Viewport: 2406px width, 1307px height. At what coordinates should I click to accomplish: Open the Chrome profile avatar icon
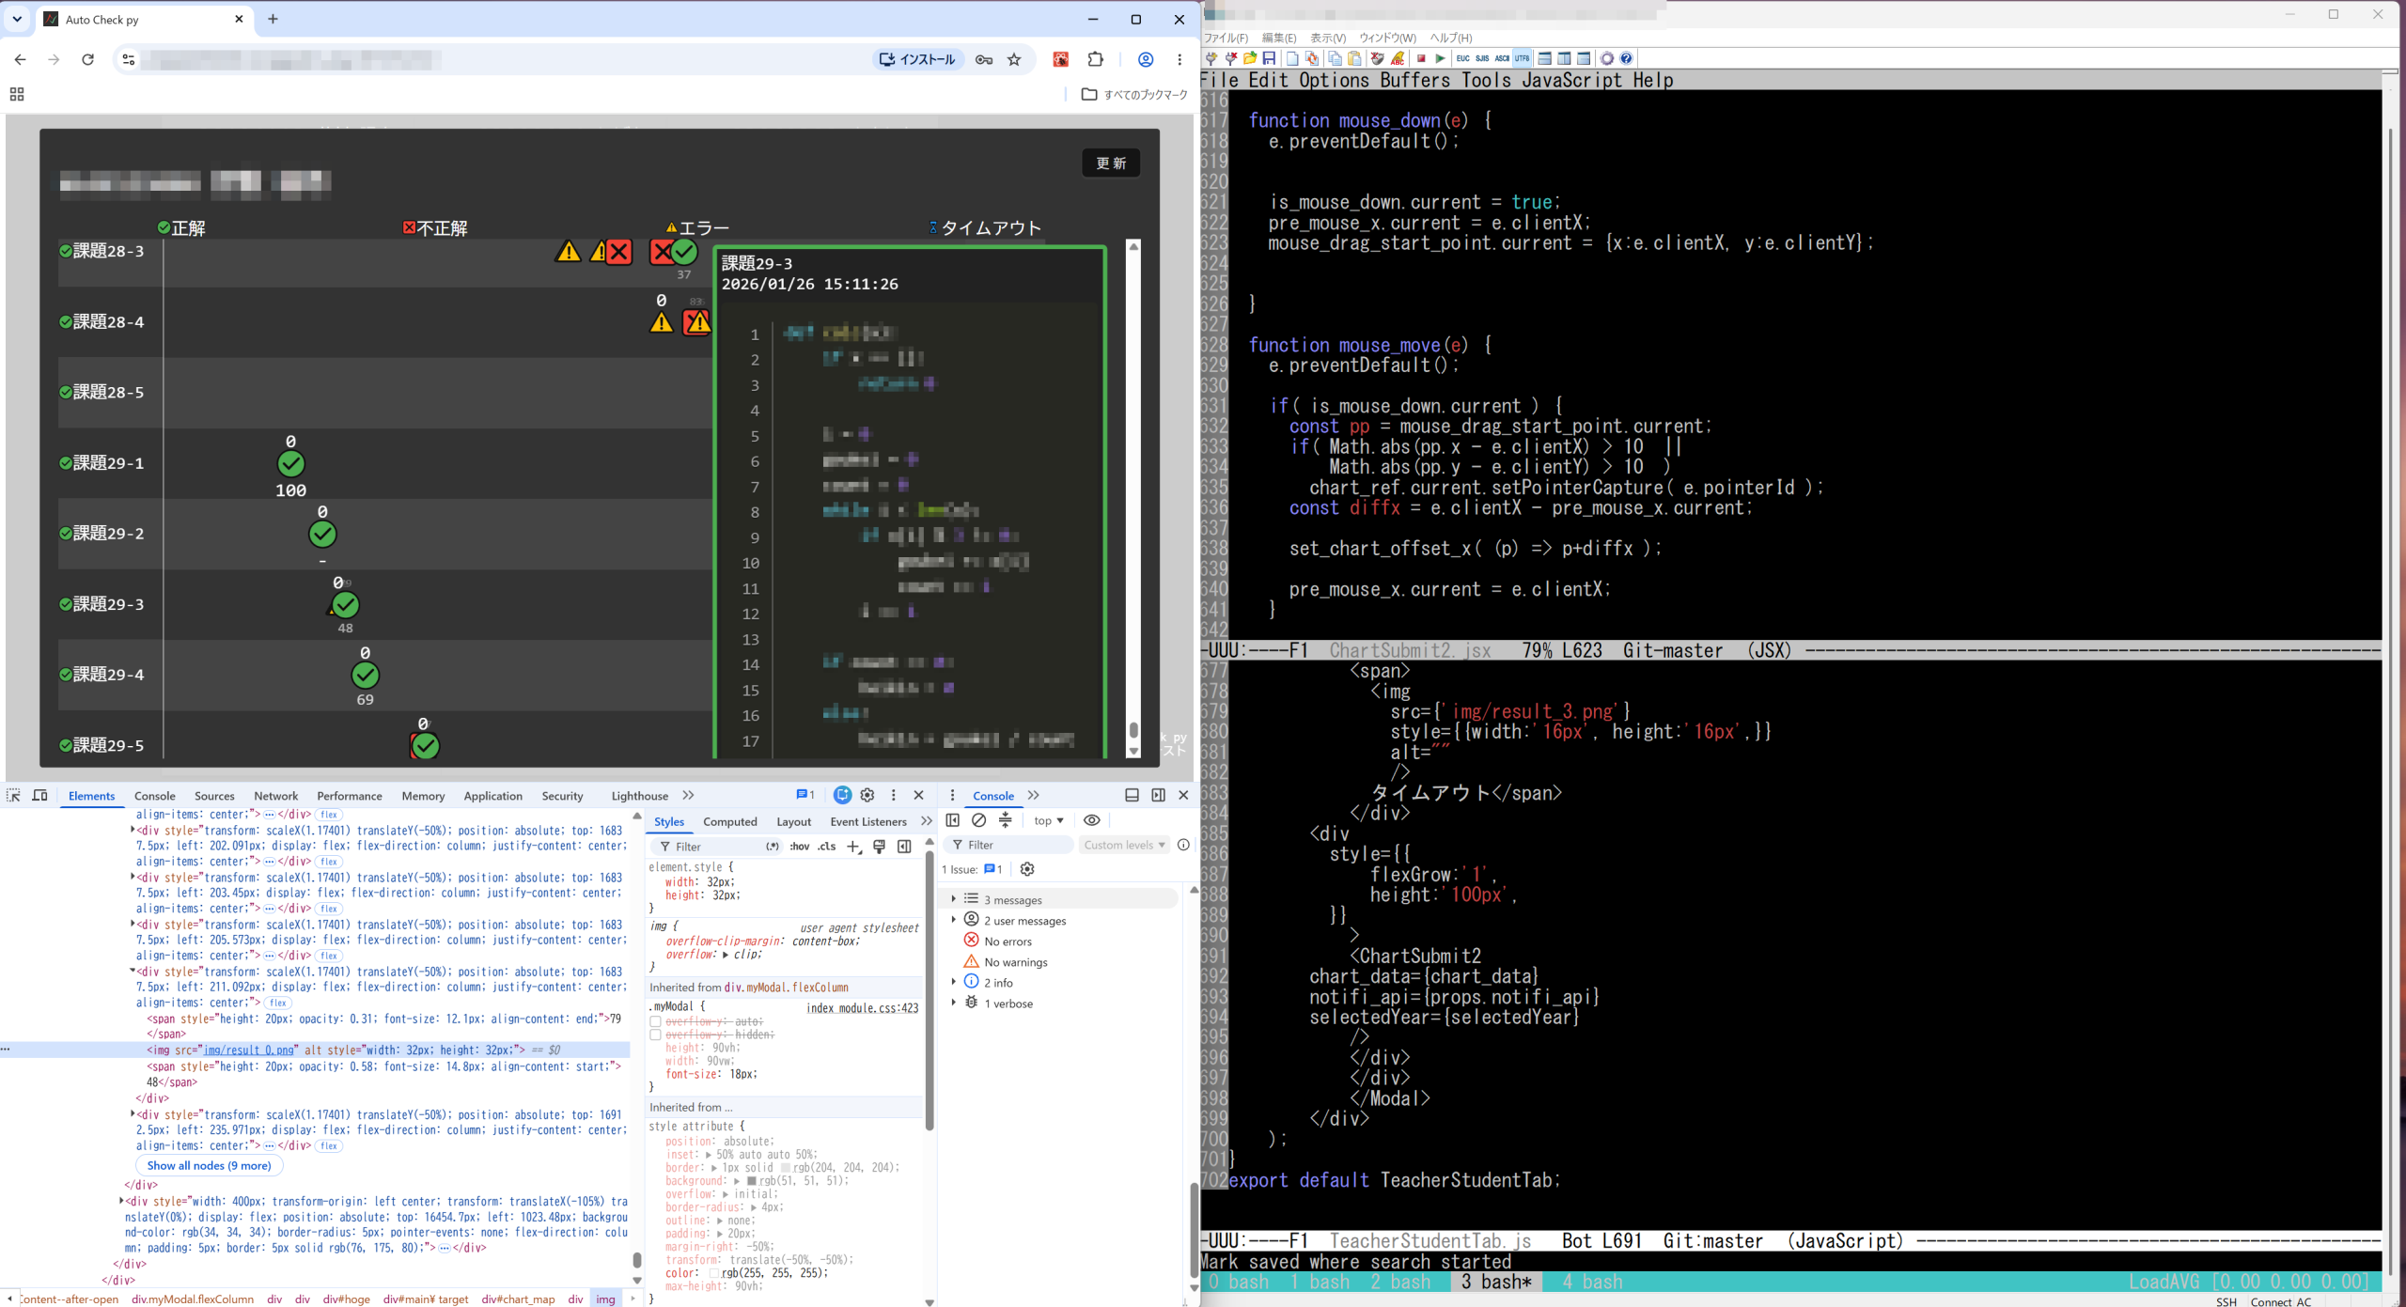1146,59
